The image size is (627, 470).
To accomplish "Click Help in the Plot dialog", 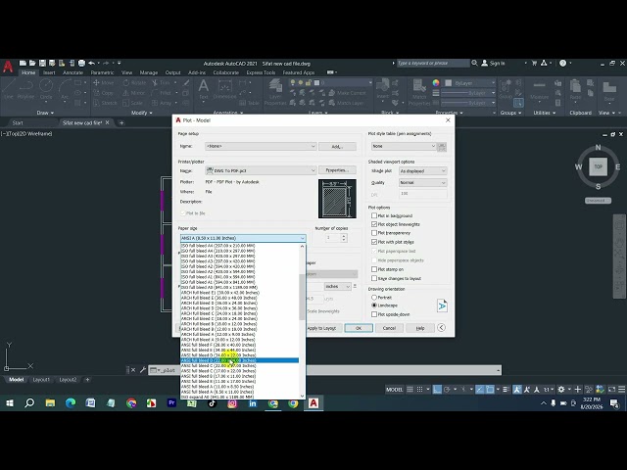I will point(420,328).
